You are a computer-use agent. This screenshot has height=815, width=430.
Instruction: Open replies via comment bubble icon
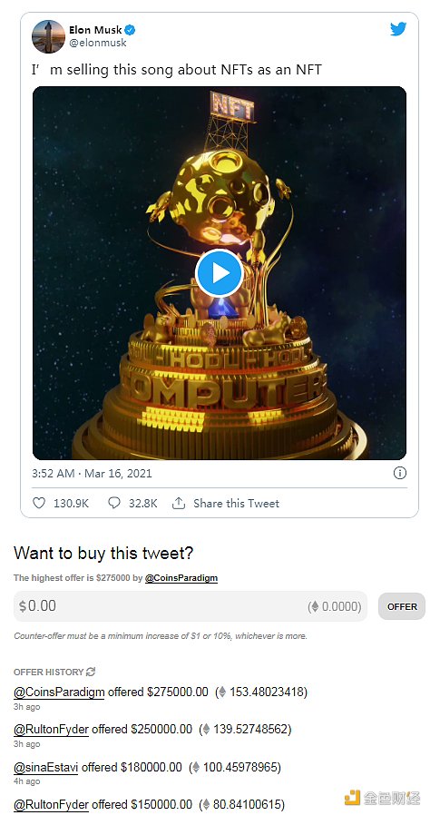(x=114, y=503)
